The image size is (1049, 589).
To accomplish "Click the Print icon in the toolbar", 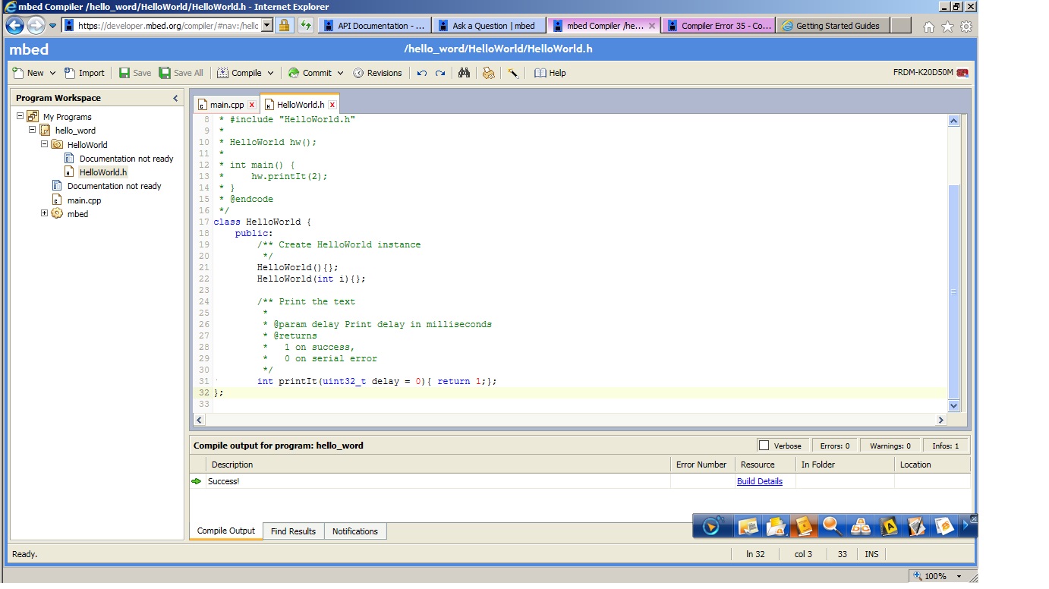I will coord(488,73).
